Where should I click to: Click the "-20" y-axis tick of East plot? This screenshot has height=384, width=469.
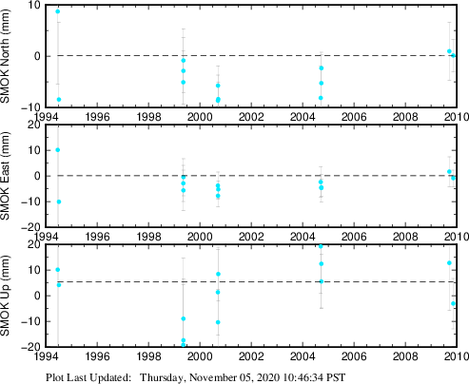(30, 227)
